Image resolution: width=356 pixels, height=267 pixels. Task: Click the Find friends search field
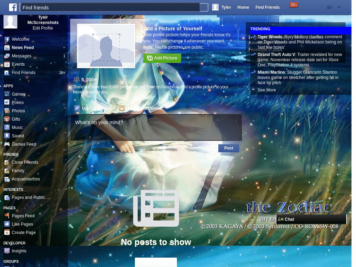[x=110, y=8]
